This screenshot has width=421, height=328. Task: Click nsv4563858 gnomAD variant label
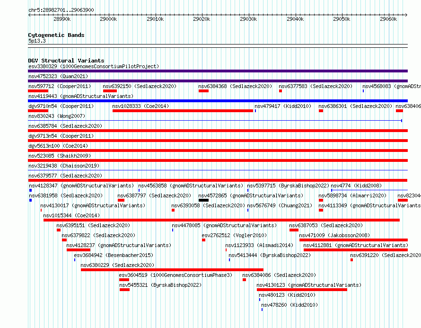pyautogui.click(x=191, y=186)
